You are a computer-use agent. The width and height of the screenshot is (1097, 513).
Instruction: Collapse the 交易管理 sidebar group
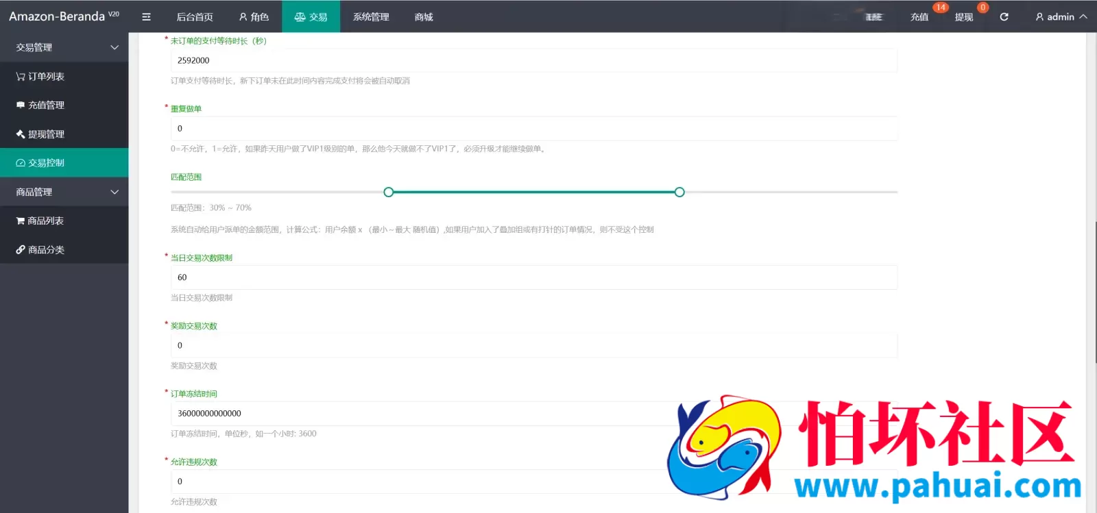(64, 47)
